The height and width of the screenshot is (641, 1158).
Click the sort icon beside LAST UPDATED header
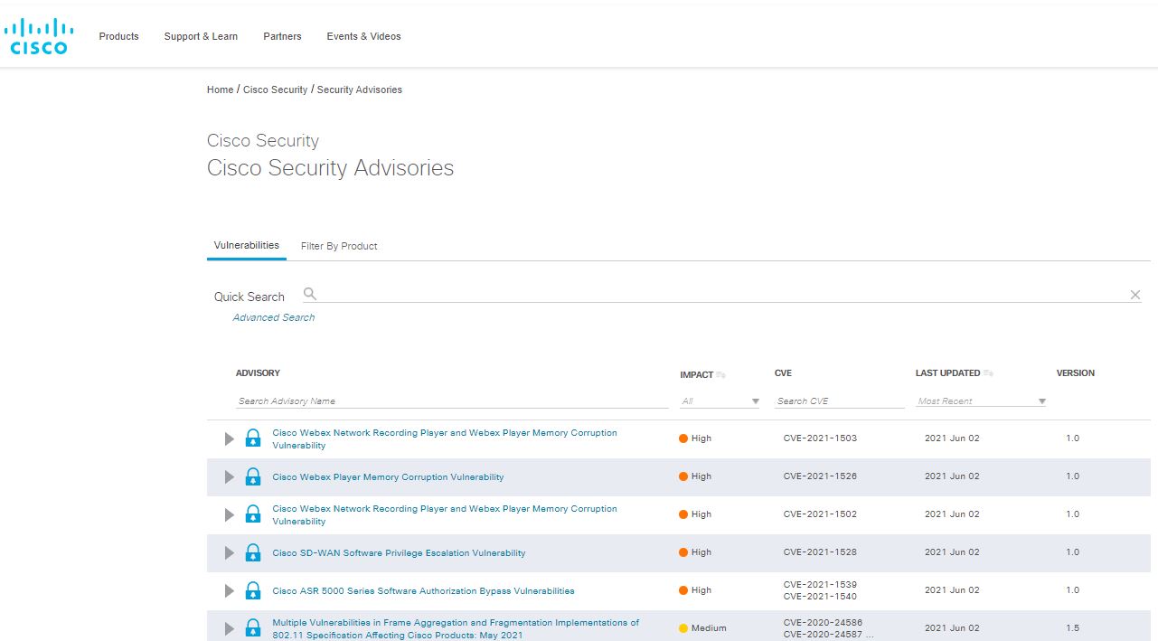[x=988, y=373]
